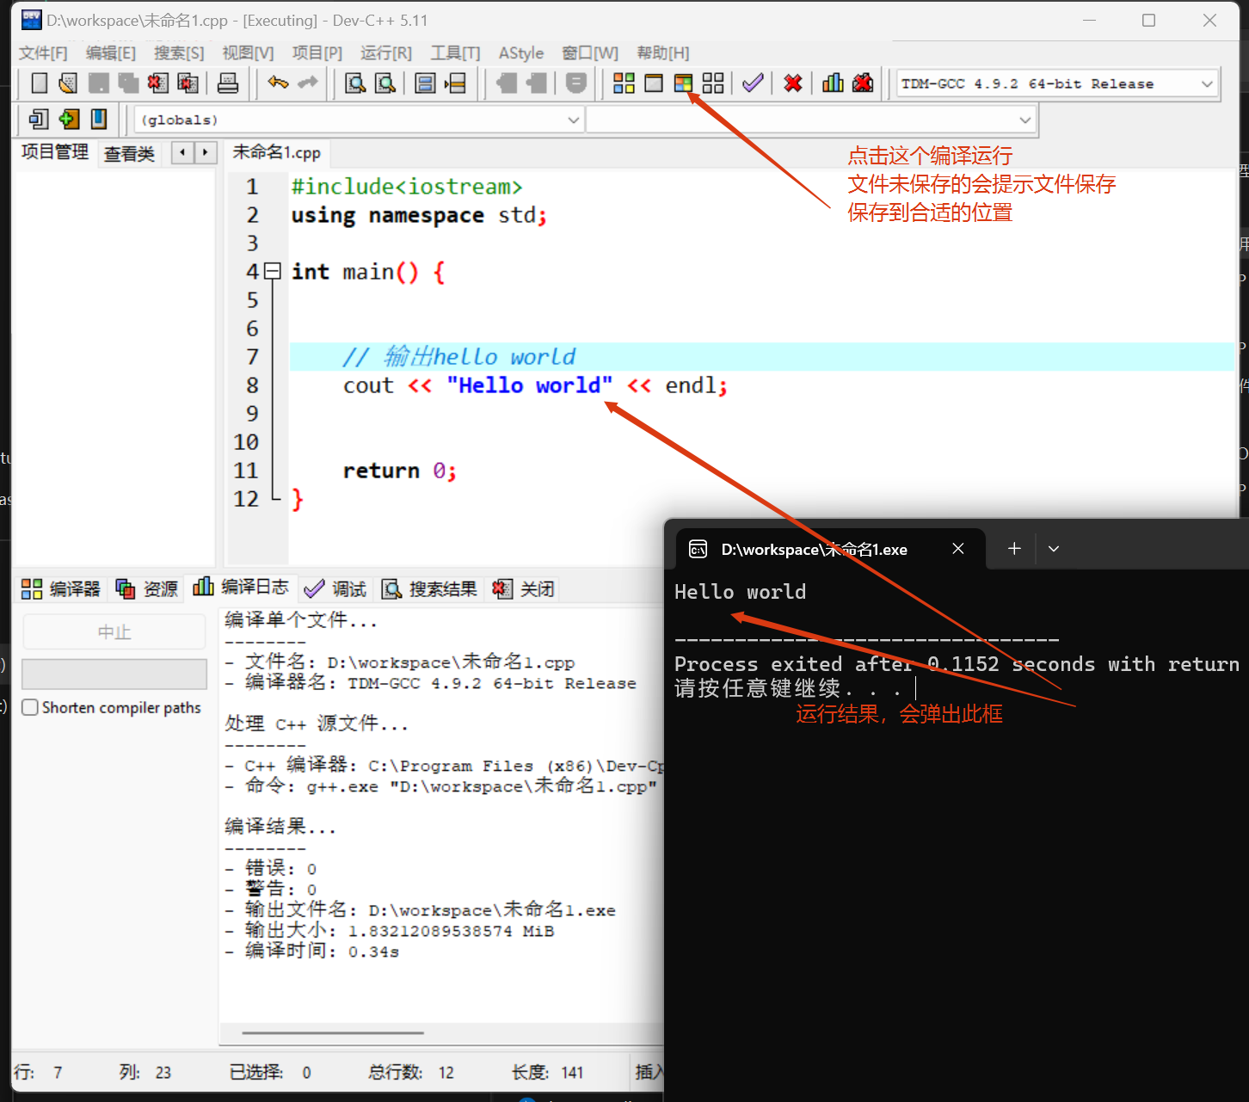This screenshot has width=1249, height=1102.
Task: Switch to the 编译日志 bottom tab
Action: (x=242, y=587)
